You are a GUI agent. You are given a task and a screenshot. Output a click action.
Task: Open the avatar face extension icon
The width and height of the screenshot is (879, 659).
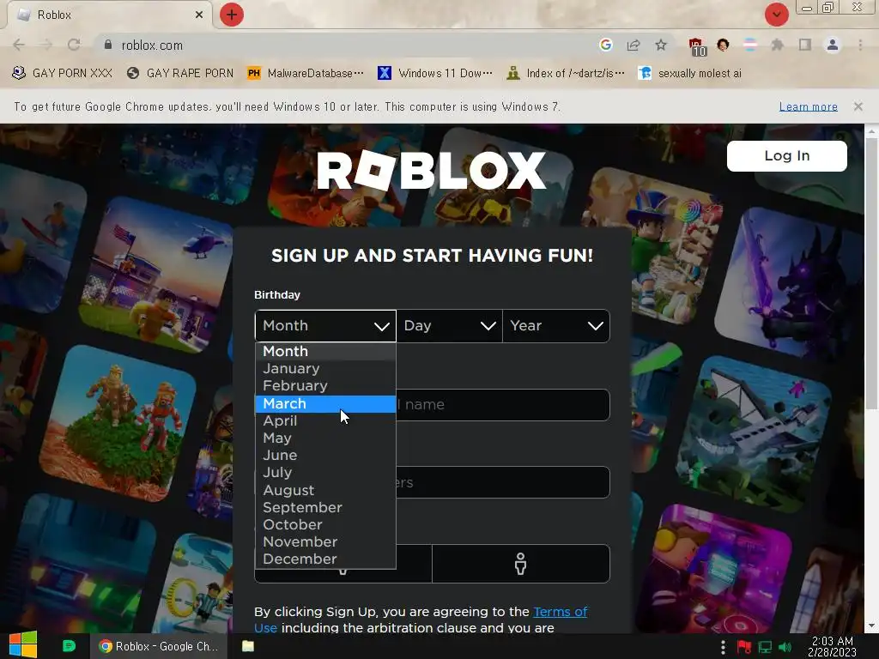(x=723, y=45)
